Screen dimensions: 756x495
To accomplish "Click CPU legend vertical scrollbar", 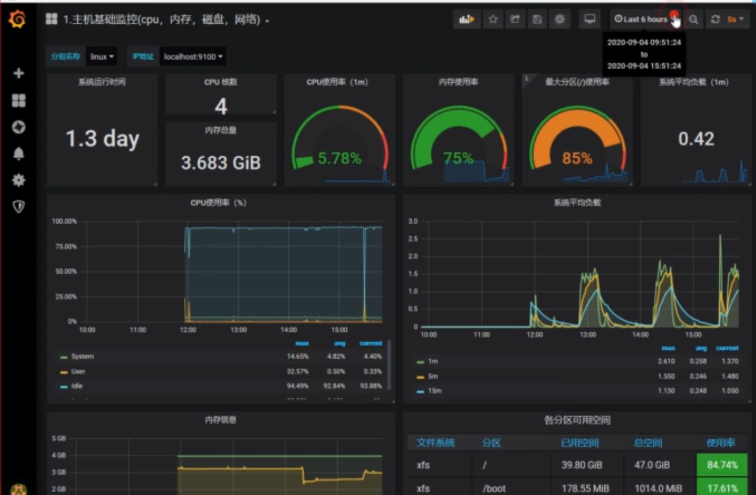I will pos(389,365).
